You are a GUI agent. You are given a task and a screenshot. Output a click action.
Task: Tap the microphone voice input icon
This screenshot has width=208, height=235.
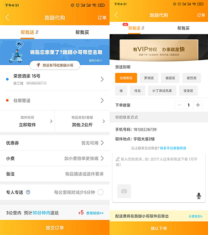(x=199, y=196)
